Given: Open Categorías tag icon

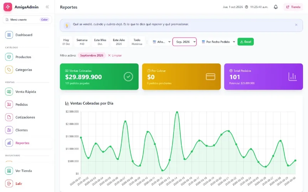Looking at the screenshot, I should coord(9,70).
